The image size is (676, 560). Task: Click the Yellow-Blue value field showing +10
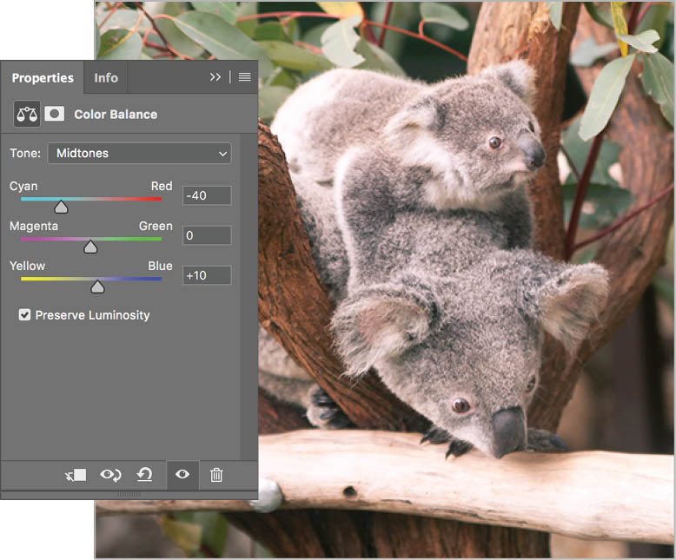click(207, 276)
